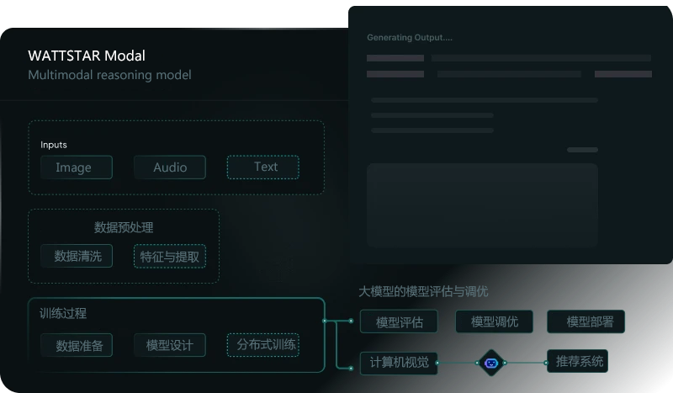This screenshot has height=393, width=673.
Task: Click the robot face icon node
Action: pyautogui.click(x=491, y=363)
